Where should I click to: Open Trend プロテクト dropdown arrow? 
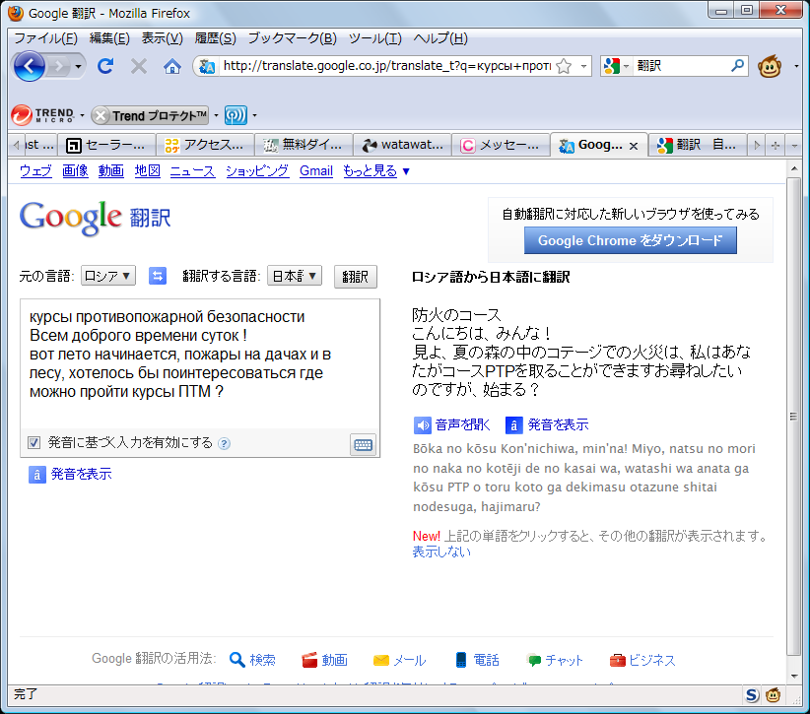tap(216, 115)
